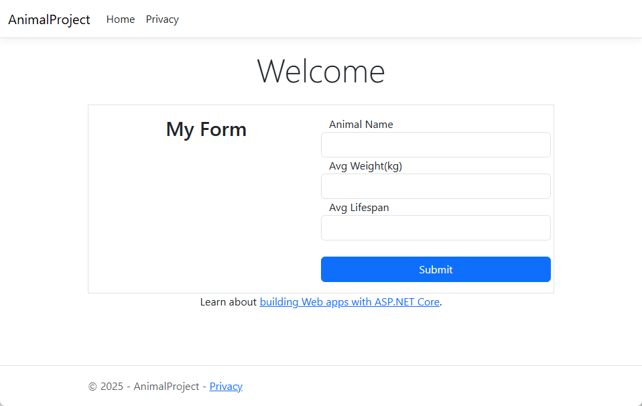Click inside the form card area
The height and width of the screenshot is (406, 642).
click(x=201, y=201)
